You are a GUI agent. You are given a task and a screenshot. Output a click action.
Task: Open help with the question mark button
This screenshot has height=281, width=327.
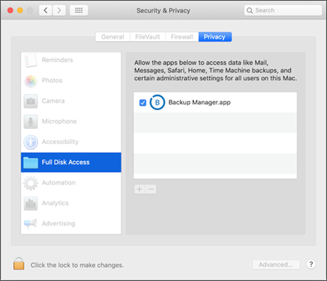pos(311,264)
